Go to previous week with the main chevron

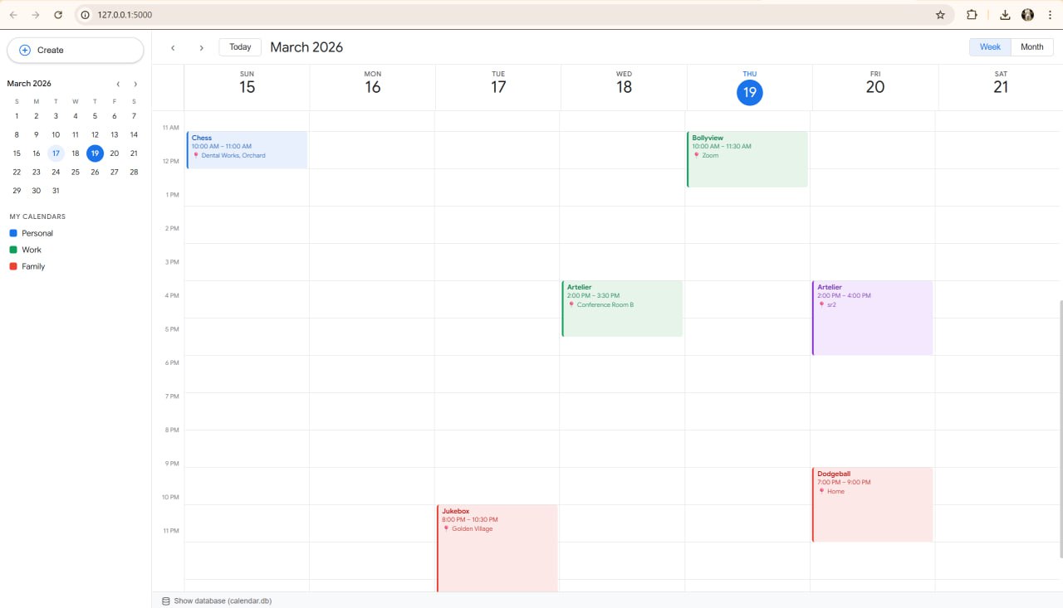(173, 48)
